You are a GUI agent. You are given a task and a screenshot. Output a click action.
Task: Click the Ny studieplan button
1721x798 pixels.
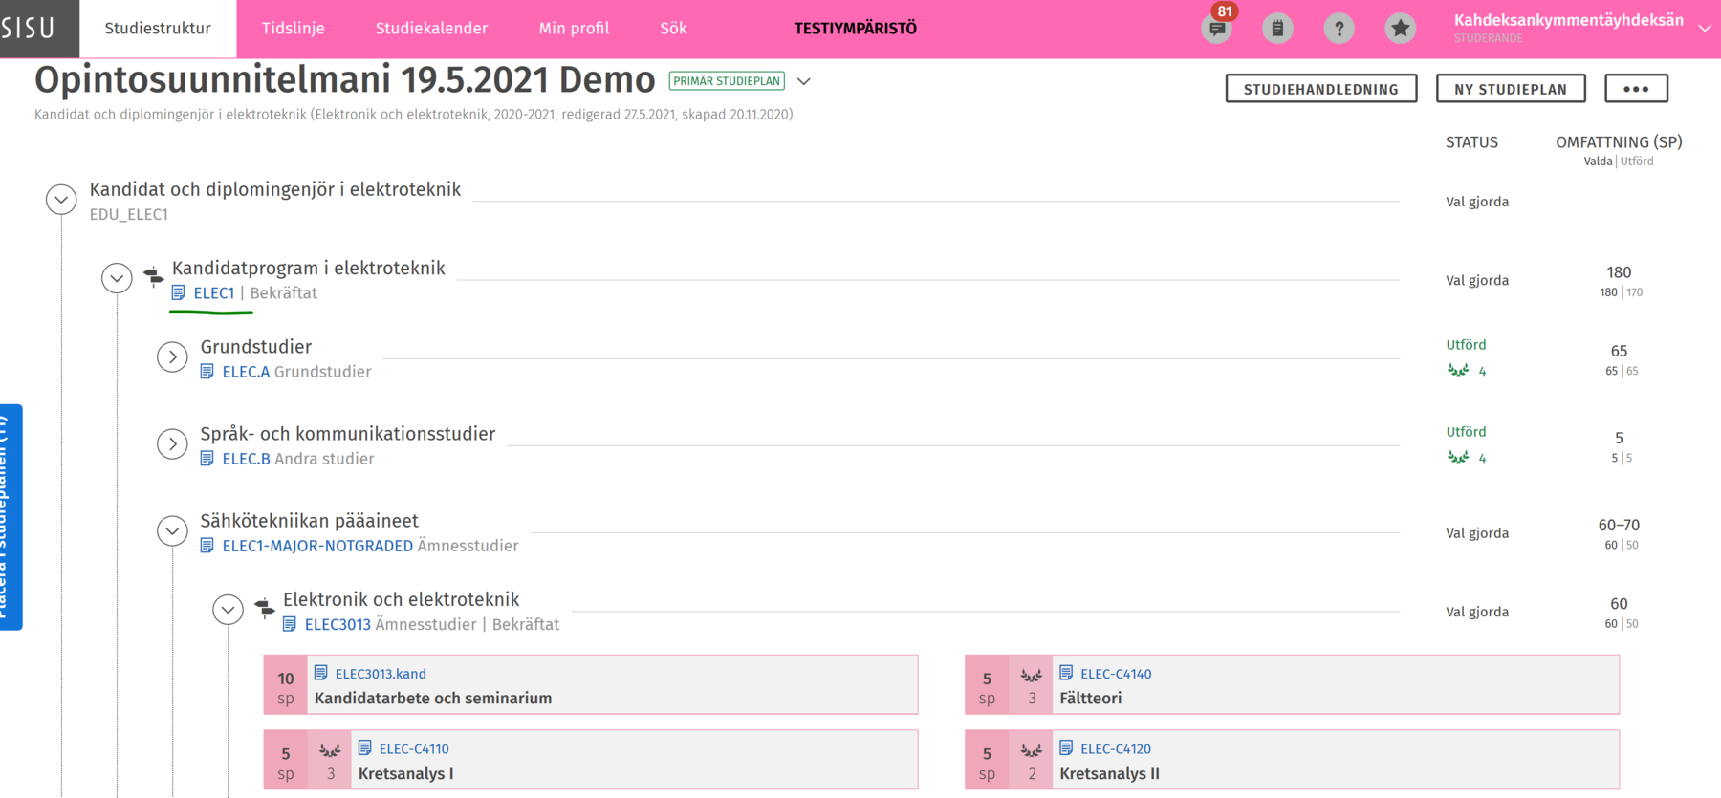tap(1510, 89)
